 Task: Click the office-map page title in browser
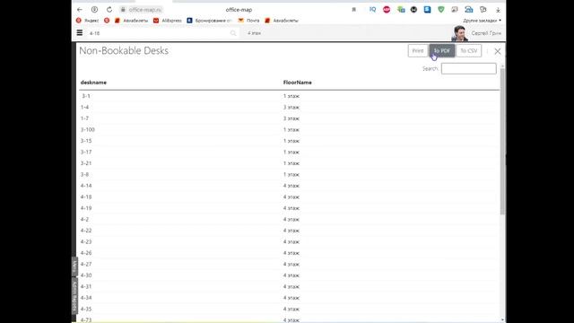coord(239,10)
